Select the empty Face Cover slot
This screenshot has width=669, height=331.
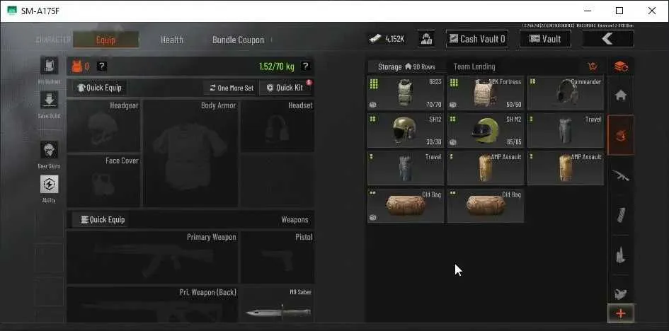click(x=103, y=181)
